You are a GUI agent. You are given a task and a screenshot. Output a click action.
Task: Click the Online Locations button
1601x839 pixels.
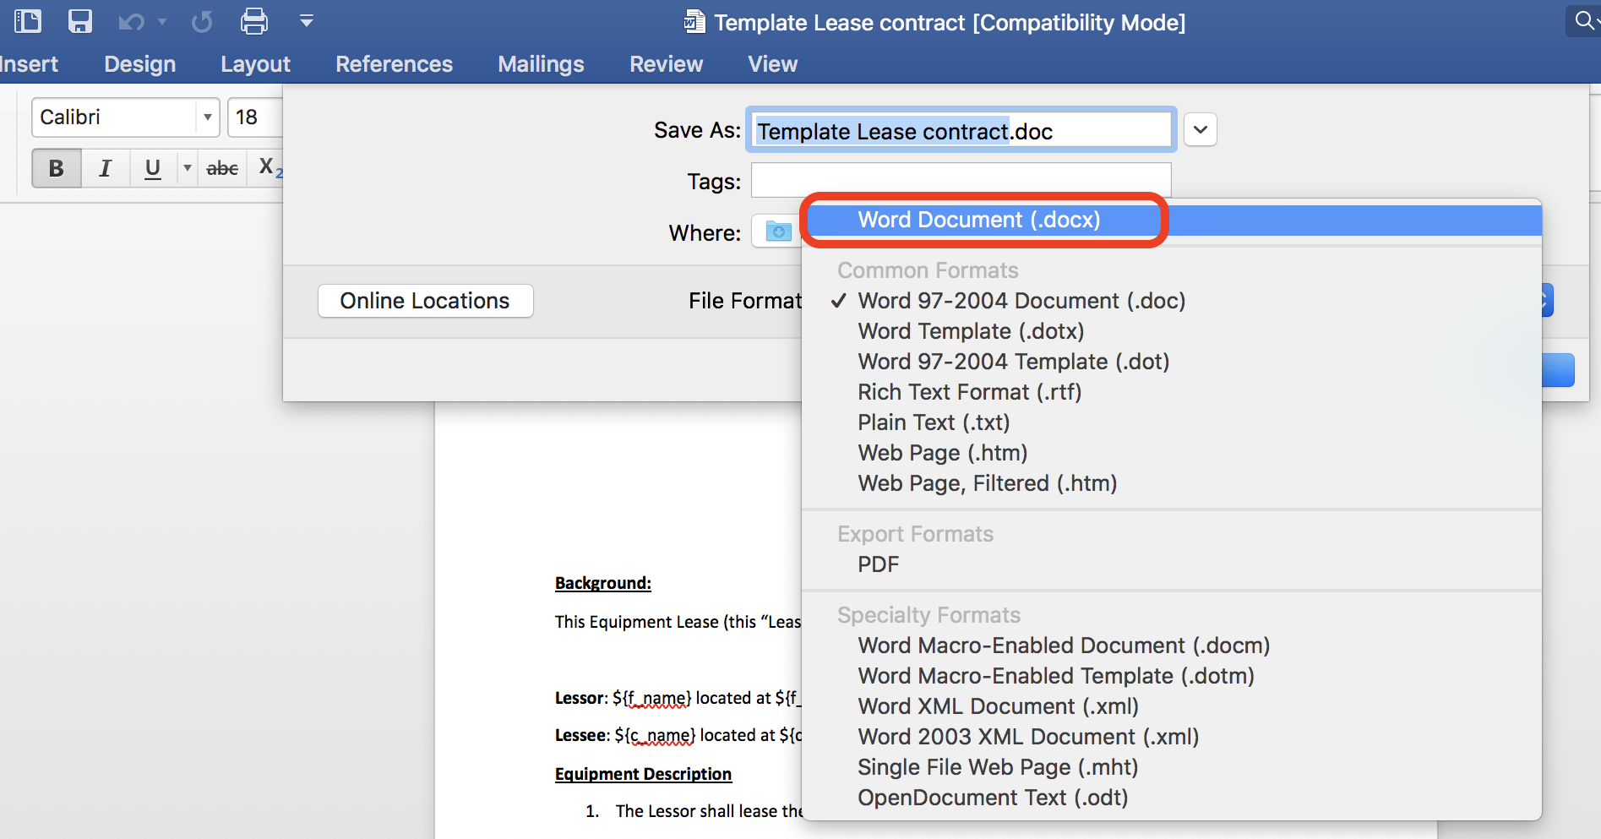[425, 301]
